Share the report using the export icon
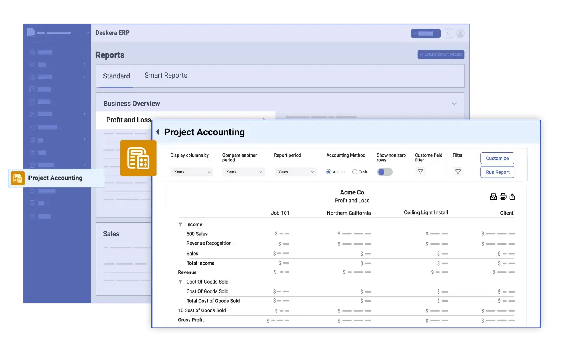 pos(512,197)
